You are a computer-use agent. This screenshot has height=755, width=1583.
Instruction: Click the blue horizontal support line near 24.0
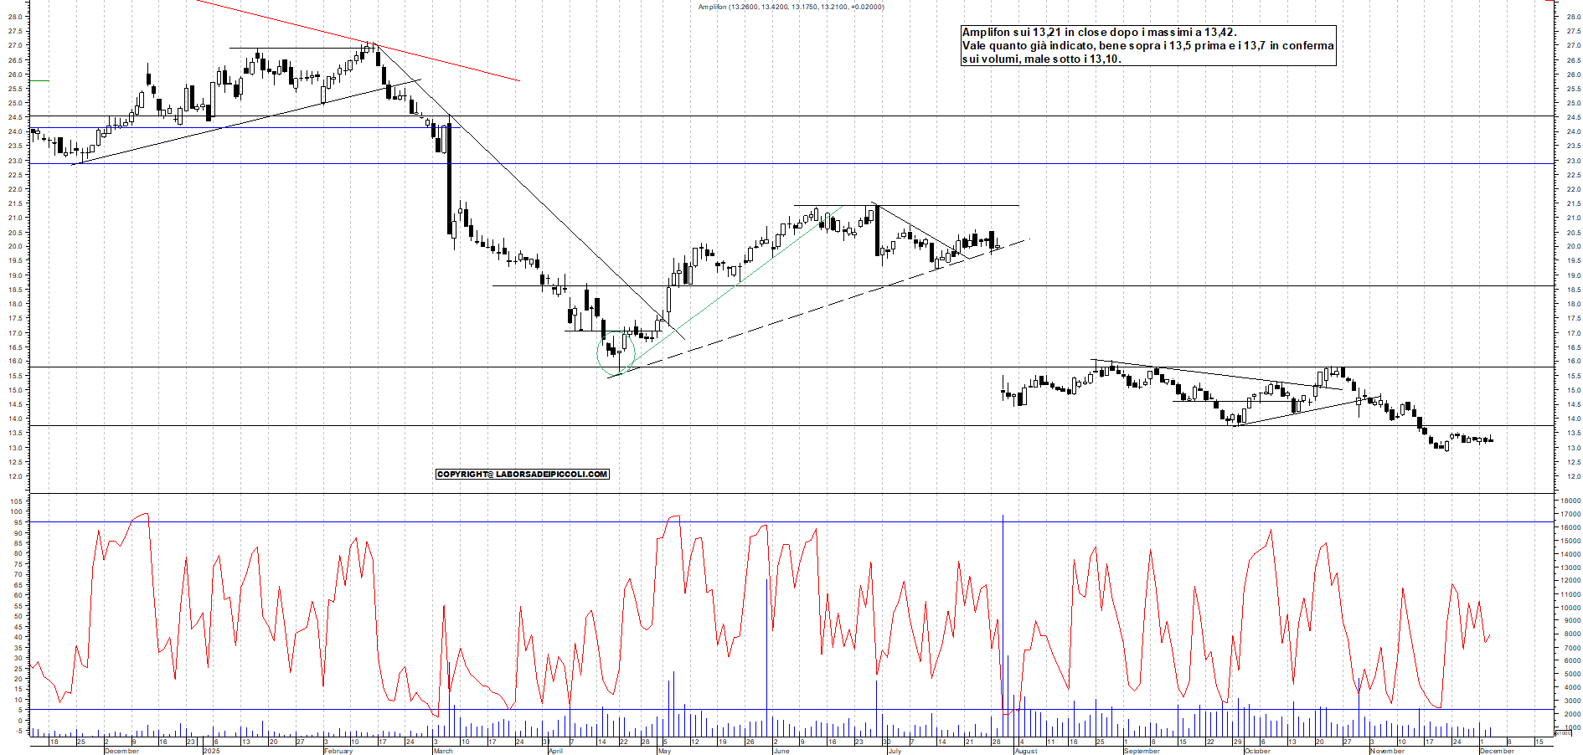pos(251,128)
